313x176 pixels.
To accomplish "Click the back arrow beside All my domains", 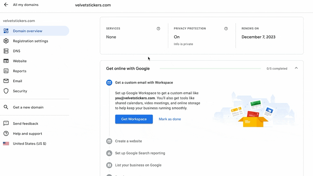I will coord(6,5).
